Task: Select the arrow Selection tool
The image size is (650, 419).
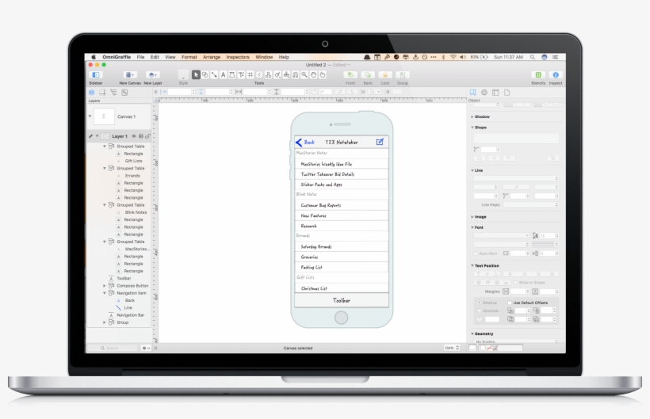Action: (196, 75)
